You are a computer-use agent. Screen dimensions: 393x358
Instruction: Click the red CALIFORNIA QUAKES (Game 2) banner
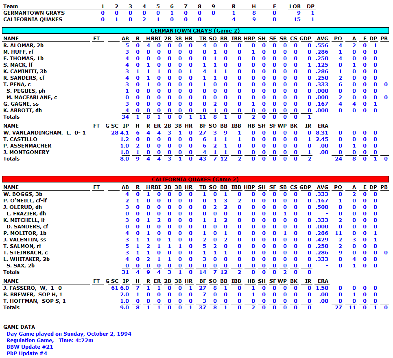click(195, 179)
